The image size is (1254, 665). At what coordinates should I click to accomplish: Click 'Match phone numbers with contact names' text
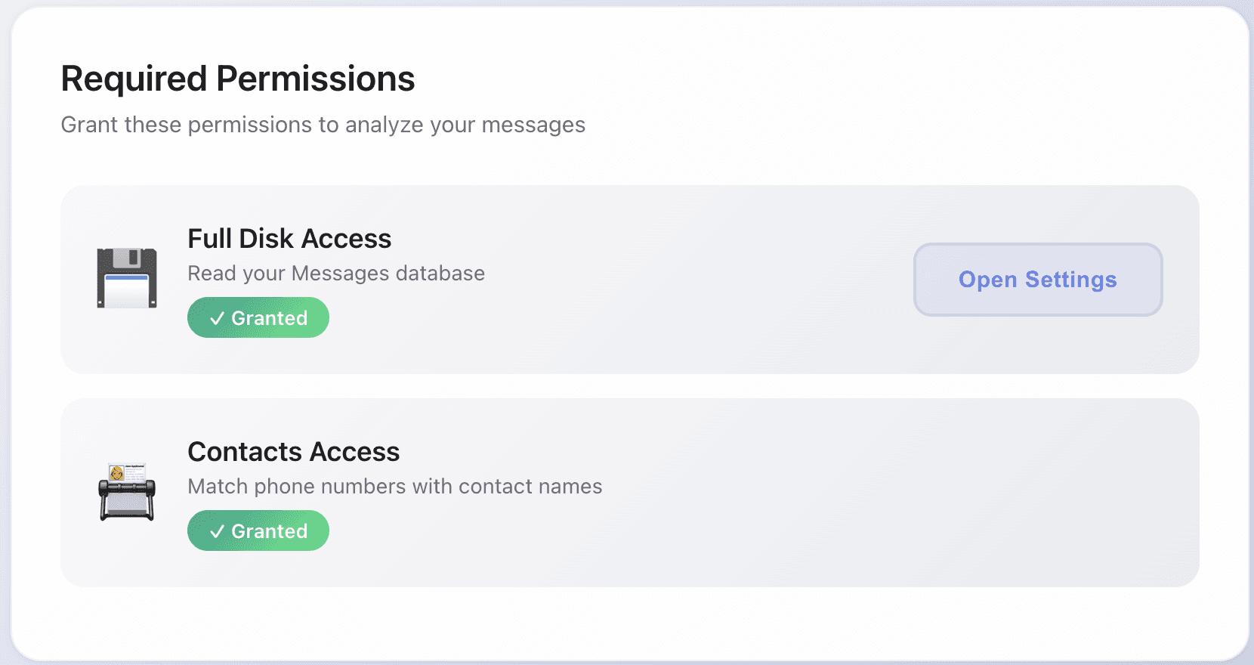click(x=394, y=487)
